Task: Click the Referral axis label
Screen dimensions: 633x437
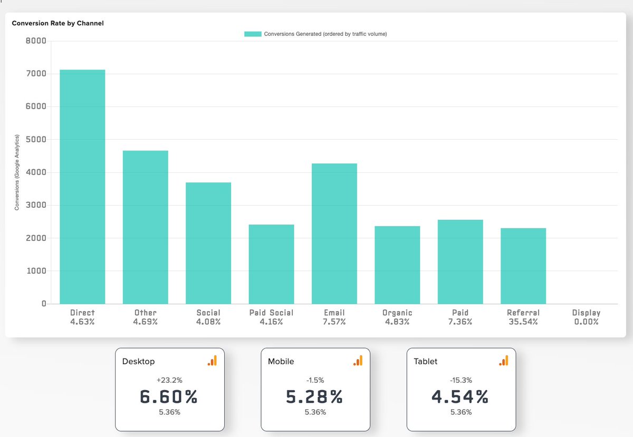Action: pyautogui.click(x=523, y=313)
